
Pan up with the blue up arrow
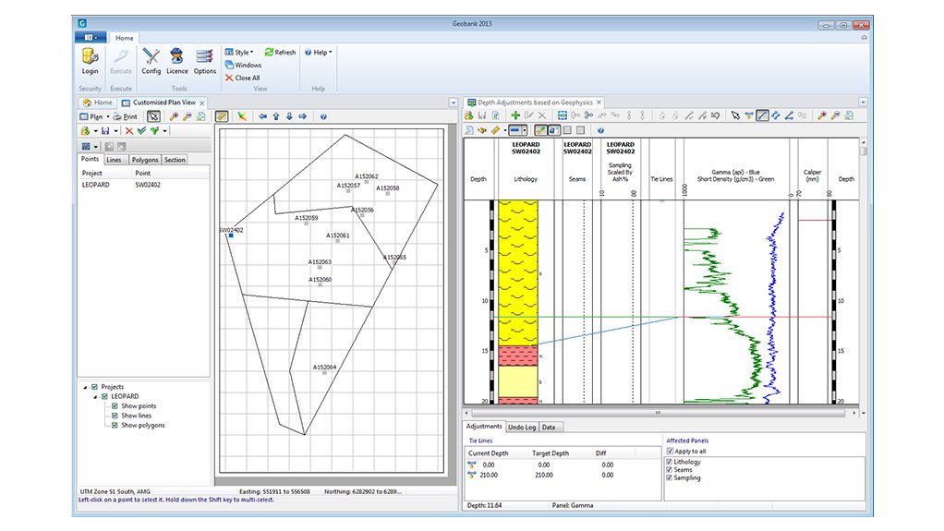pyautogui.click(x=276, y=116)
